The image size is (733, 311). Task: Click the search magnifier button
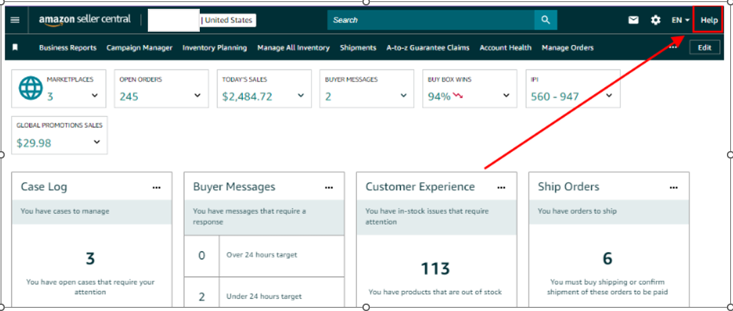coord(545,20)
